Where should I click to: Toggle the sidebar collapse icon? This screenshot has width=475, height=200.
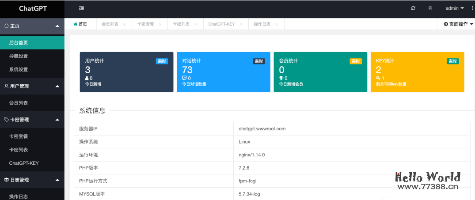(81, 8)
